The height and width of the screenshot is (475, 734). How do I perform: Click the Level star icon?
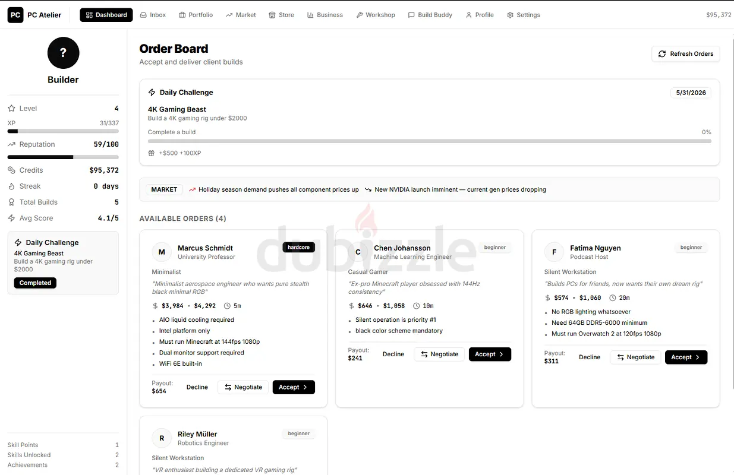(11, 109)
